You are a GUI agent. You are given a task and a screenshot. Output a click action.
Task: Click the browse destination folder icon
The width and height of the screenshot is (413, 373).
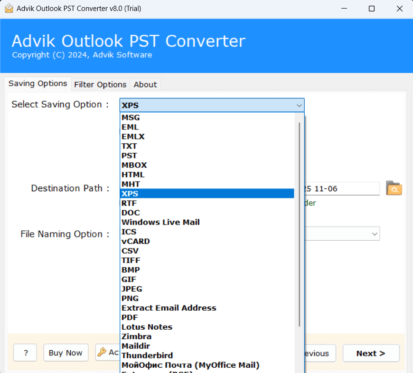(x=394, y=188)
